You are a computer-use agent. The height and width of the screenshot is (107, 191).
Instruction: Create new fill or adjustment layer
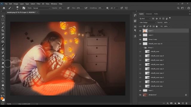(175, 103)
